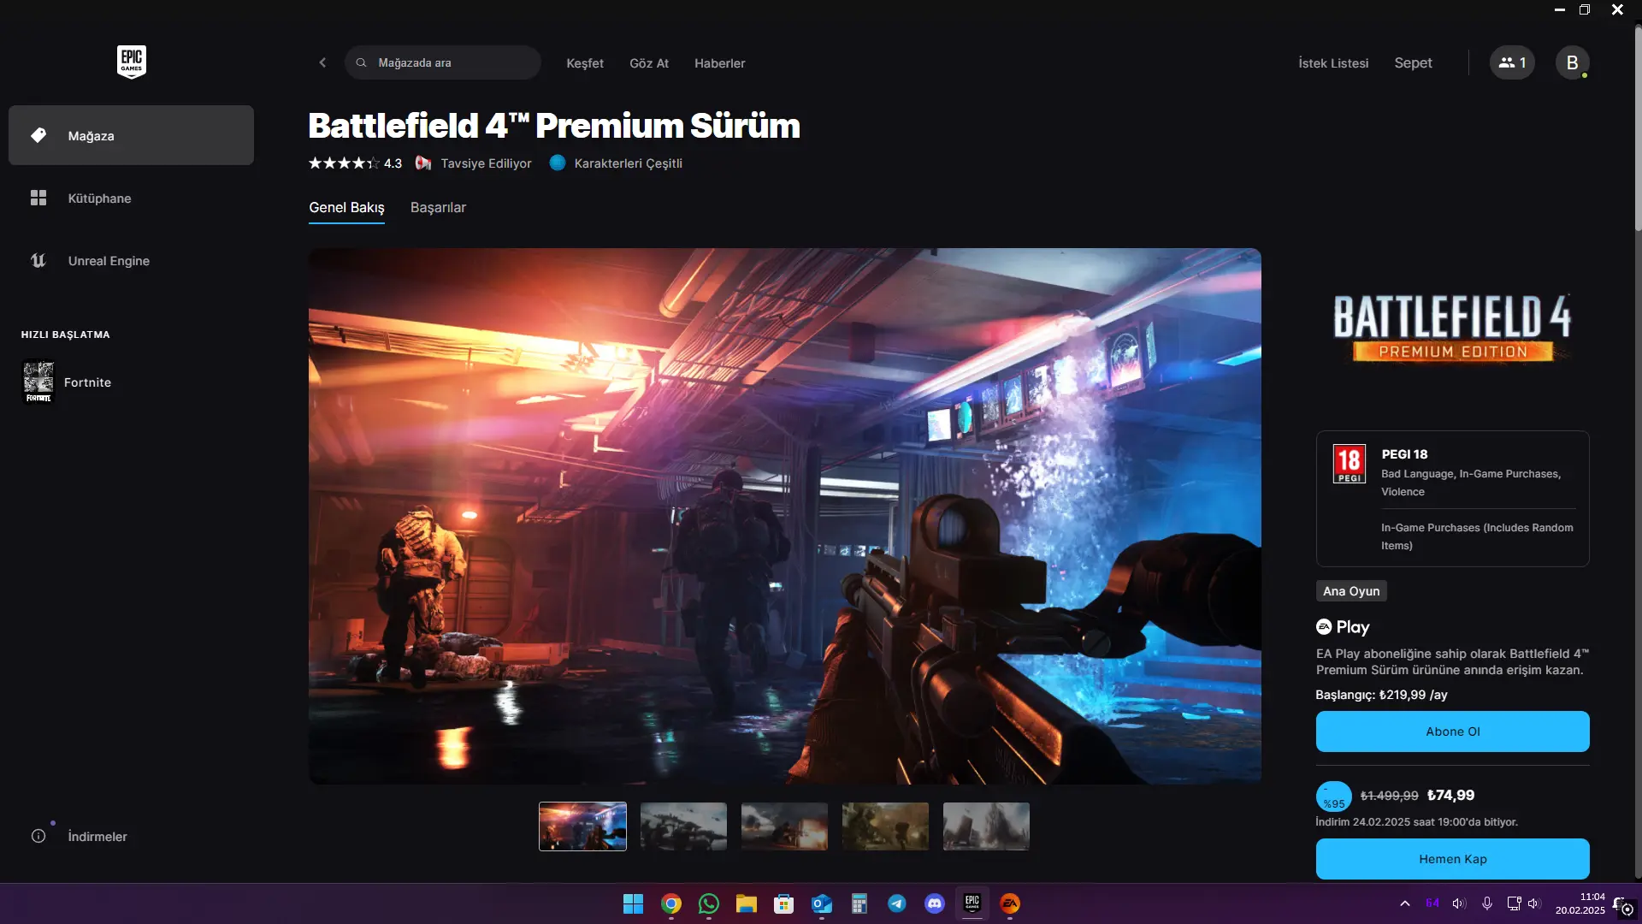Open the taskbar clock and date

pyautogui.click(x=1580, y=903)
